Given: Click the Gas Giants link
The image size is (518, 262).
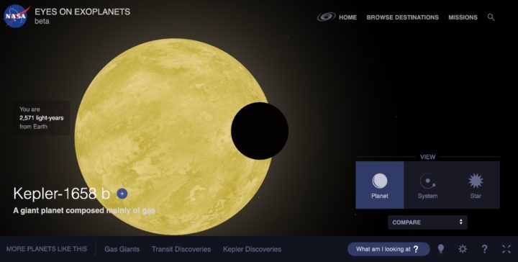Looking at the screenshot, I should click(122, 249).
